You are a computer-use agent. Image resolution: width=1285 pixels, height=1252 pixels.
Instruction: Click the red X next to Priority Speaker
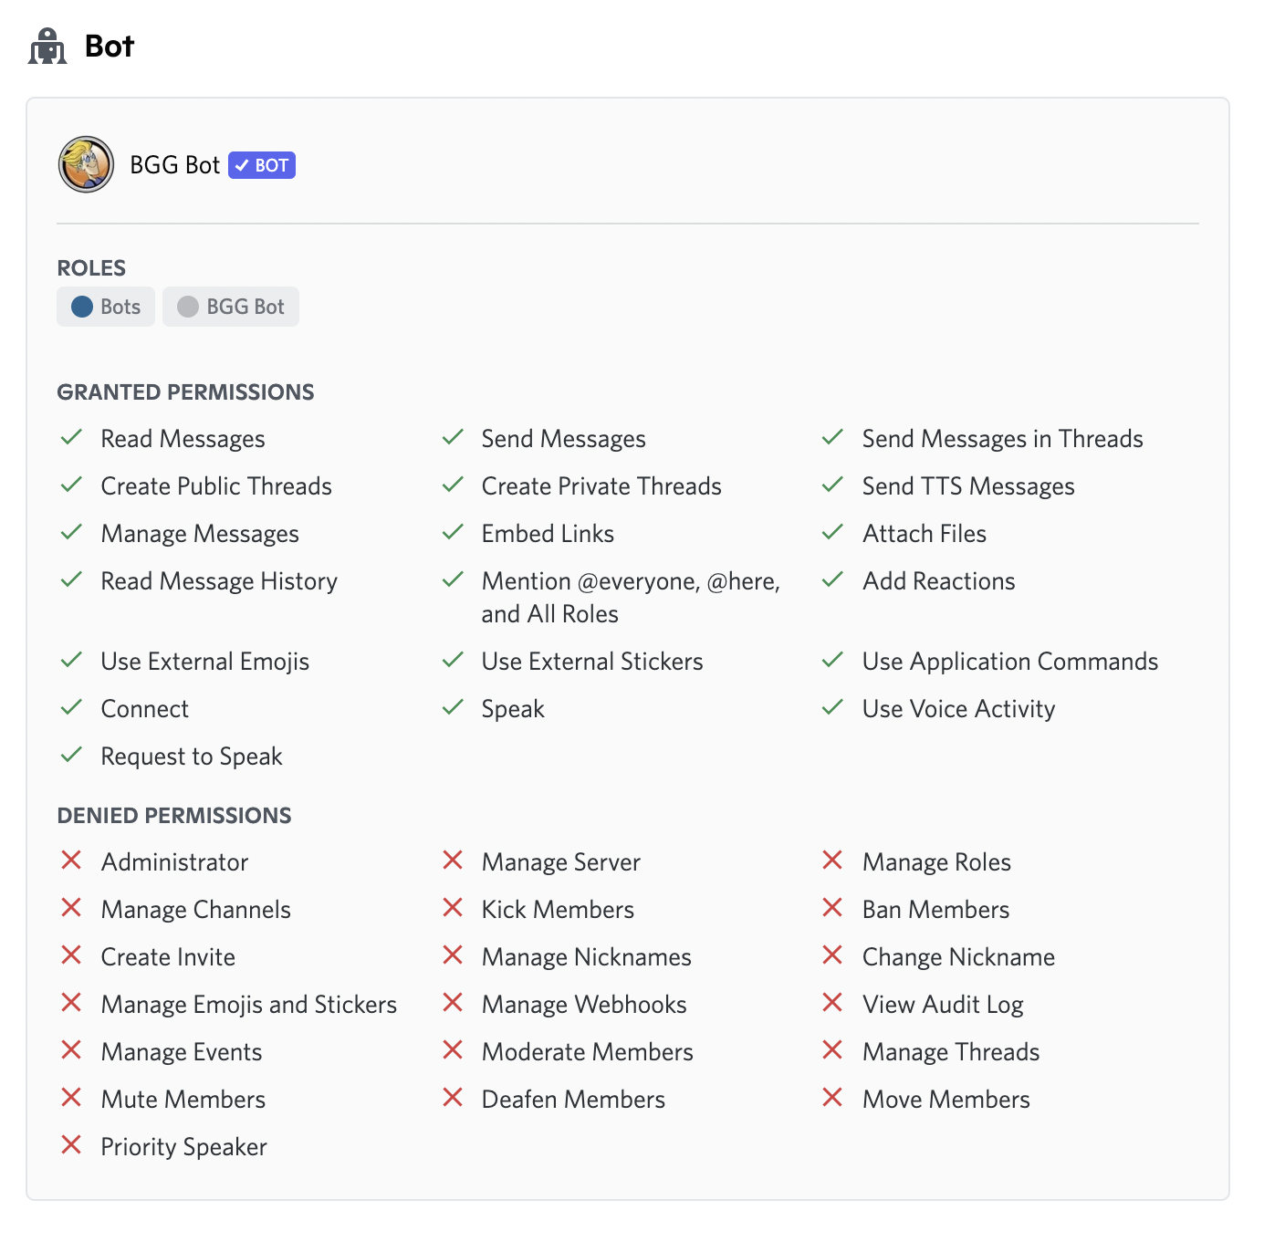point(72,1145)
